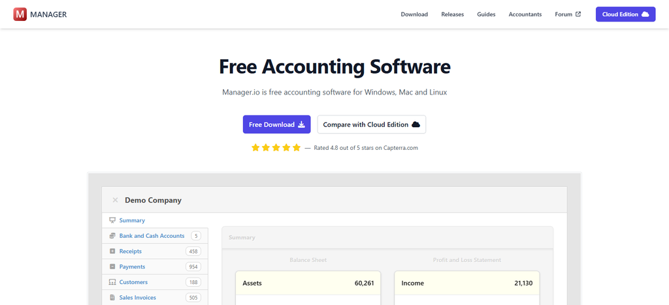Click the Free Accounting Software headline
This screenshot has width=669, height=305.
334,67
